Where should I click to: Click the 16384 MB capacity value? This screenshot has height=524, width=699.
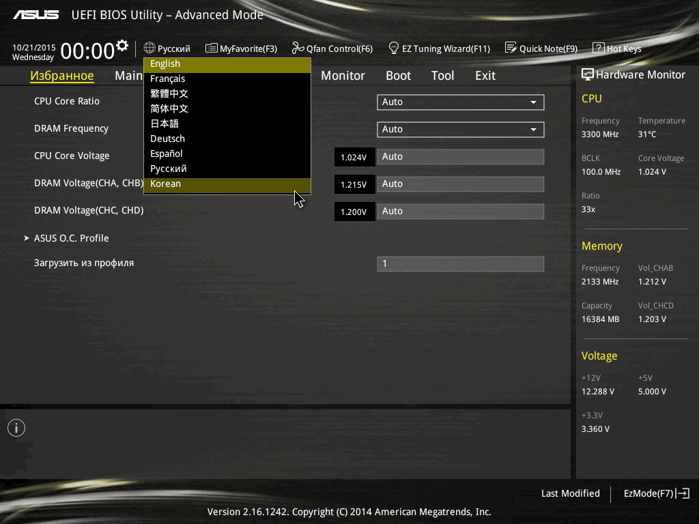pyautogui.click(x=600, y=319)
